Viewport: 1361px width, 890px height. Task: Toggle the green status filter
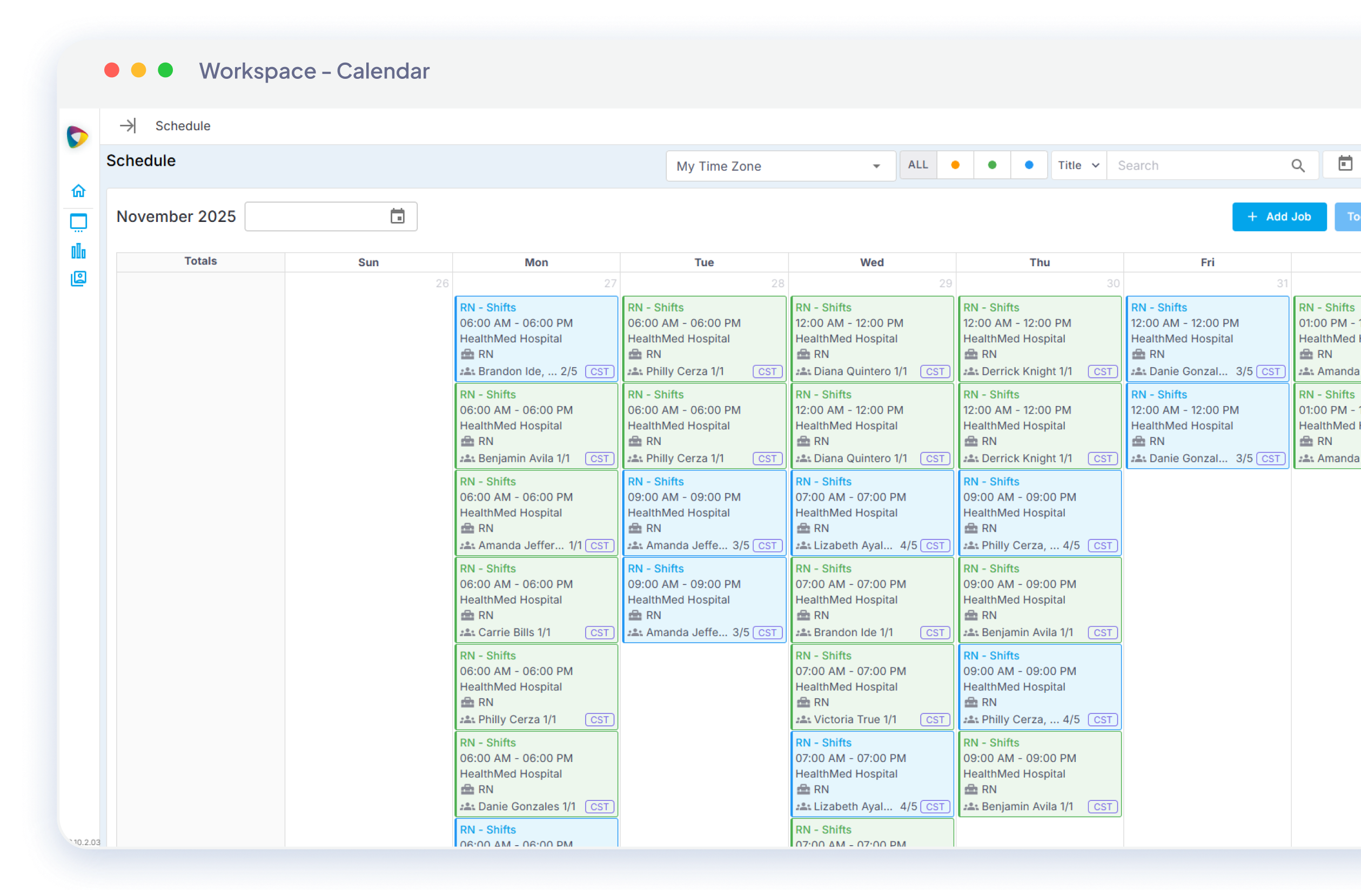coord(992,165)
